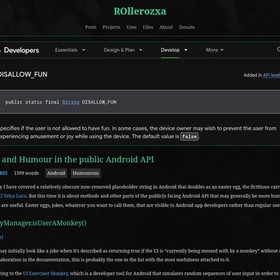Open the Essentials dropdown arrow
This screenshot has height=280, width=280.
tap(83, 50)
